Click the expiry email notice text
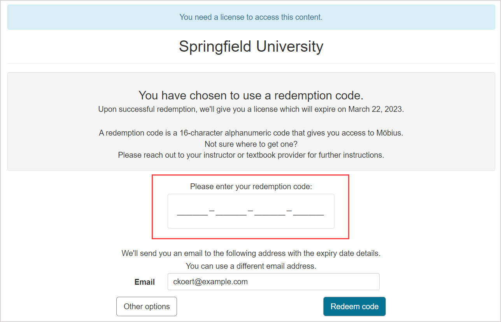501x322 pixels. (251, 253)
